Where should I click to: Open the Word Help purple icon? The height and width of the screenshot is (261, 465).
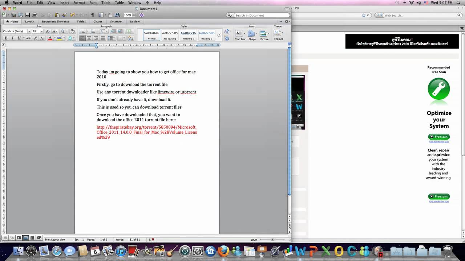coord(141,15)
